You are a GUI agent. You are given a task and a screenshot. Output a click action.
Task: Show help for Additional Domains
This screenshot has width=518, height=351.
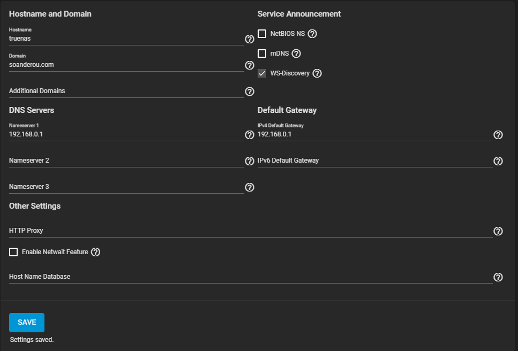pos(249,91)
